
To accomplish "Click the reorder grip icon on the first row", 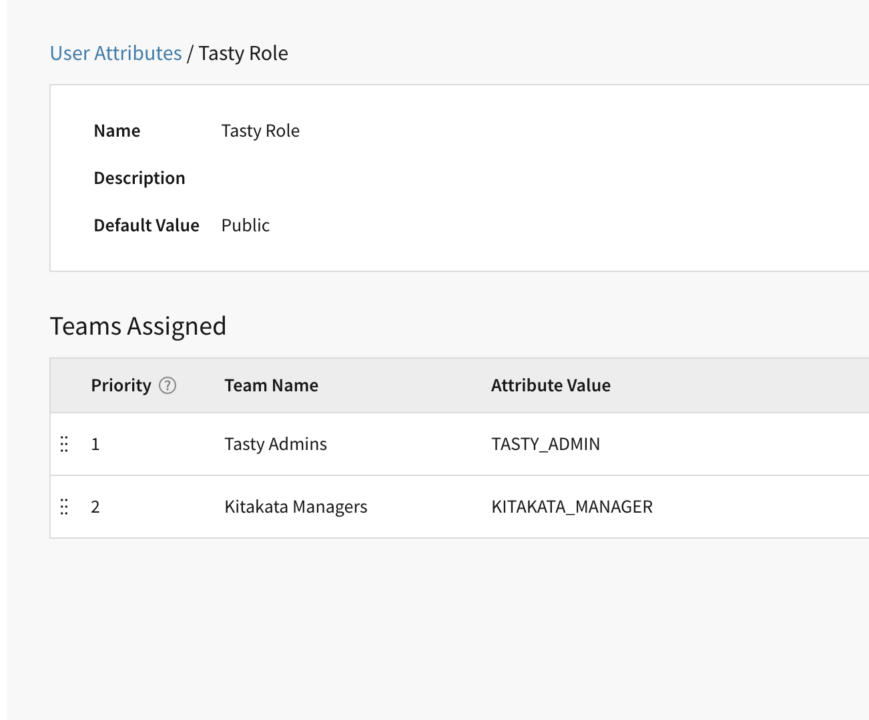I will 64,444.
